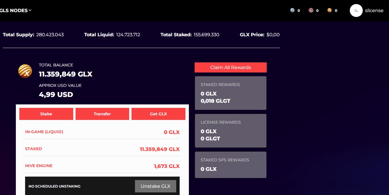Click the 0 GLX in-game liquid amount
This screenshot has height=195, width=389.
172,132
